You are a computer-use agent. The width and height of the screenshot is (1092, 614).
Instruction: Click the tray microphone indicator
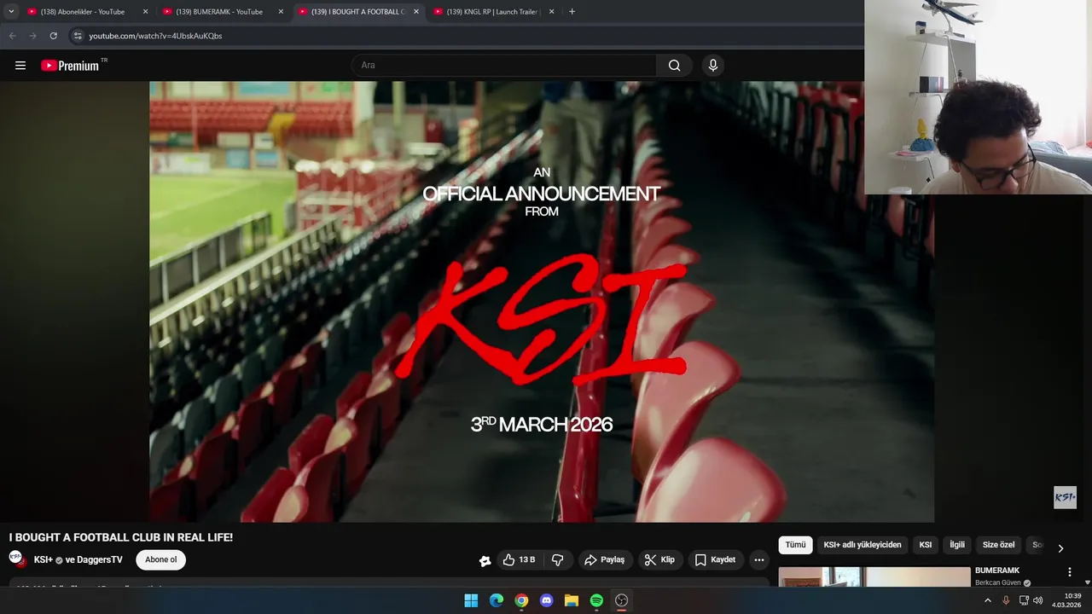coord(1006,600)
